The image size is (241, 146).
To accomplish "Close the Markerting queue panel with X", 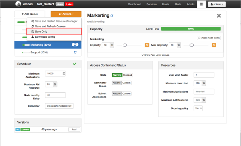I will pyautogui.click(x=219, y=16).
